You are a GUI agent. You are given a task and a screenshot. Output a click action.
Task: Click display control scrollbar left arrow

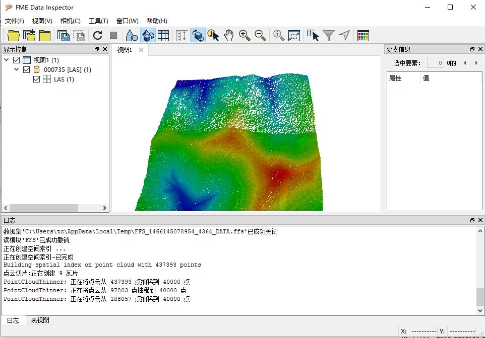[x=6, y=208]
